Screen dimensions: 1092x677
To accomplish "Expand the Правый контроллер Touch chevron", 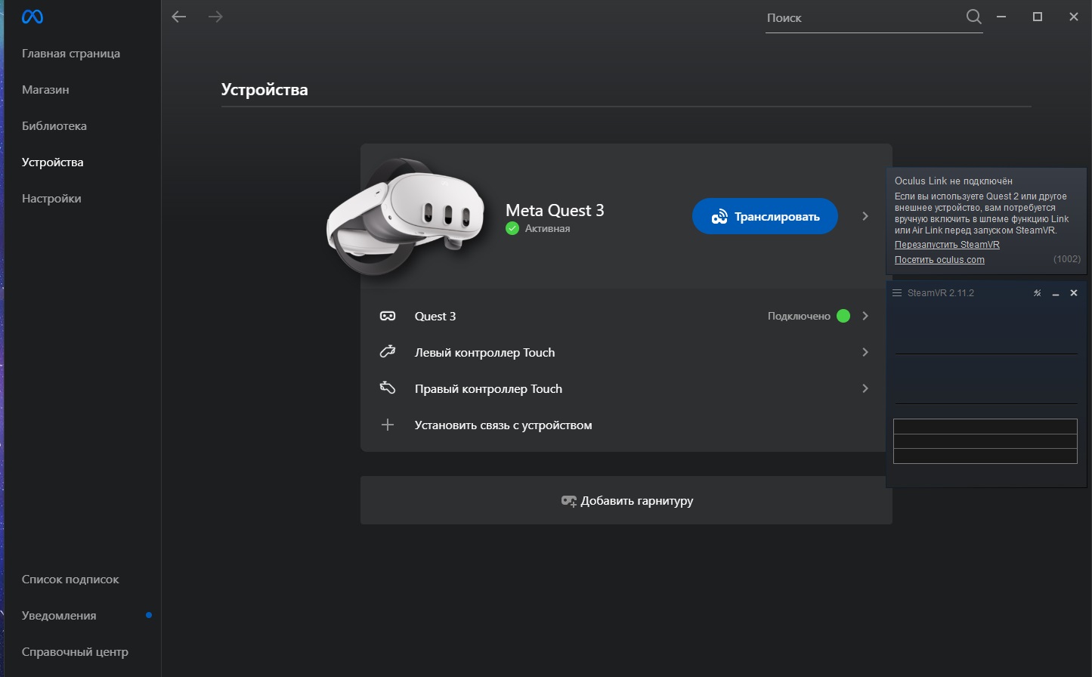I will tap(865, 388).
